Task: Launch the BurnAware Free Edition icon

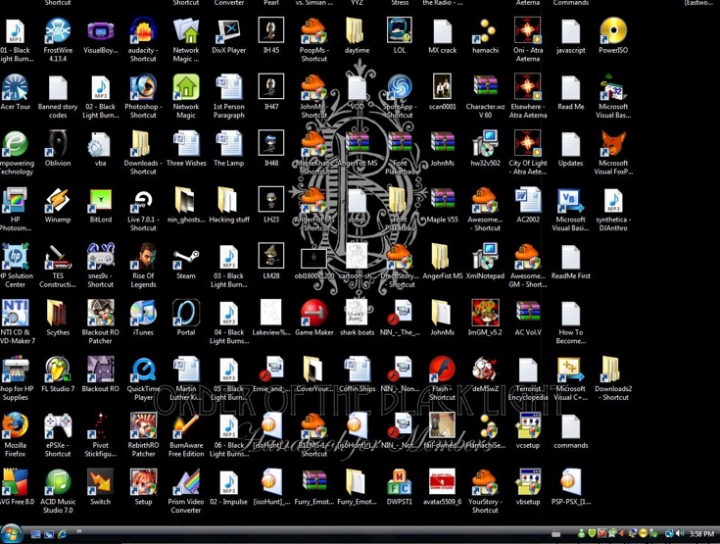Action: point(186,426)
